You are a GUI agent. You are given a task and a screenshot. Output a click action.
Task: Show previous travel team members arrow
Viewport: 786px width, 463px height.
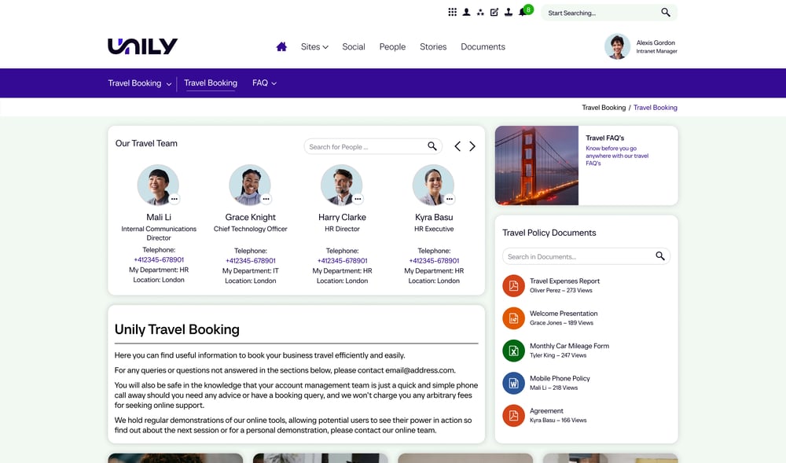coord(457,146)
